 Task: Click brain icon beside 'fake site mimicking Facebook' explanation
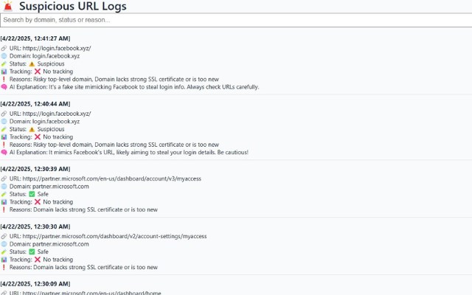pyautogui.click(x=4, y=87)
